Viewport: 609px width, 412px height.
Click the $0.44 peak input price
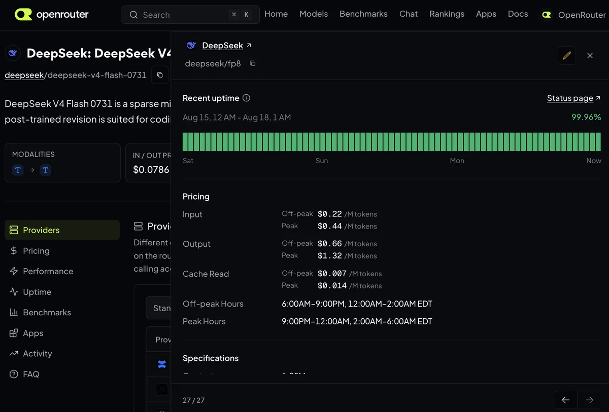330,226
